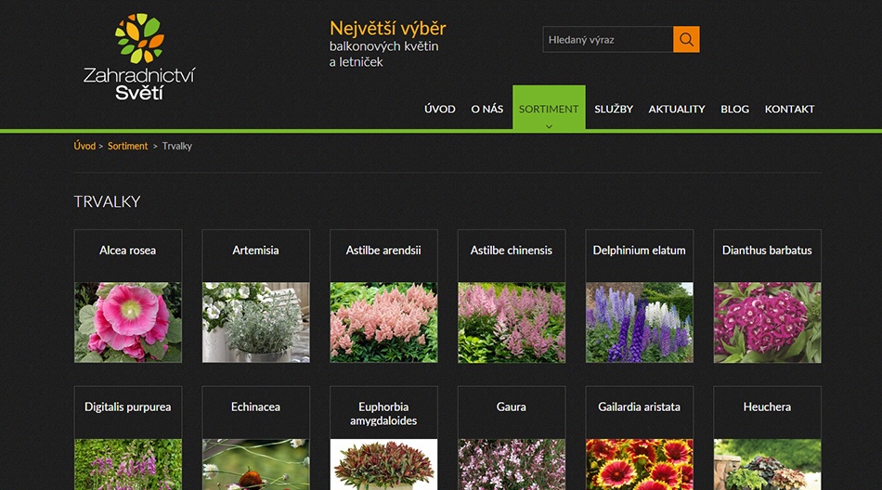This screenshot has height=490, width=882.
Task: Click the Největší výběr slogan text
Action: pyautogui.click(x=387, y=28)
